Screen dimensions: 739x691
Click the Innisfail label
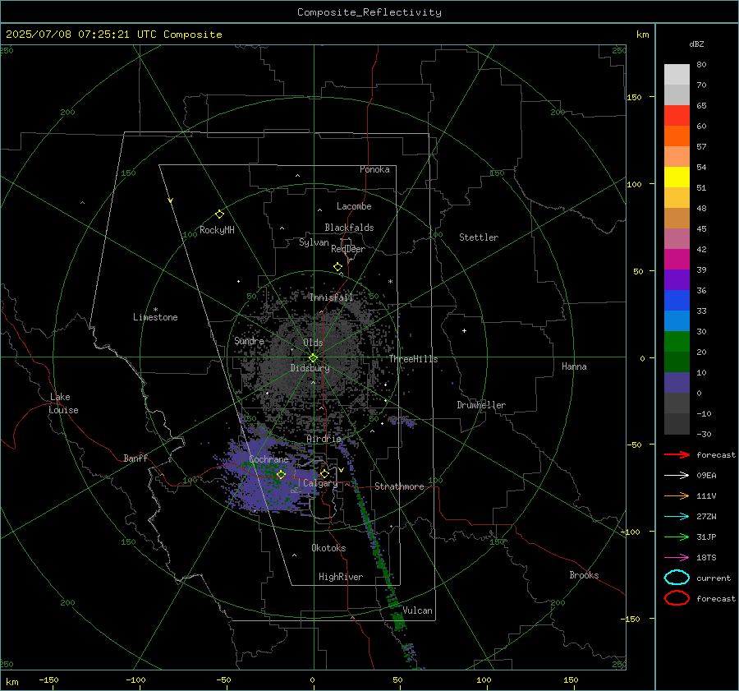[x=332, y=297]
